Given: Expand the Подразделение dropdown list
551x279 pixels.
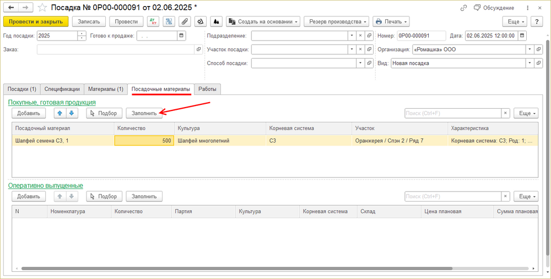Looking at the screenshot, I should coord(352,35).
